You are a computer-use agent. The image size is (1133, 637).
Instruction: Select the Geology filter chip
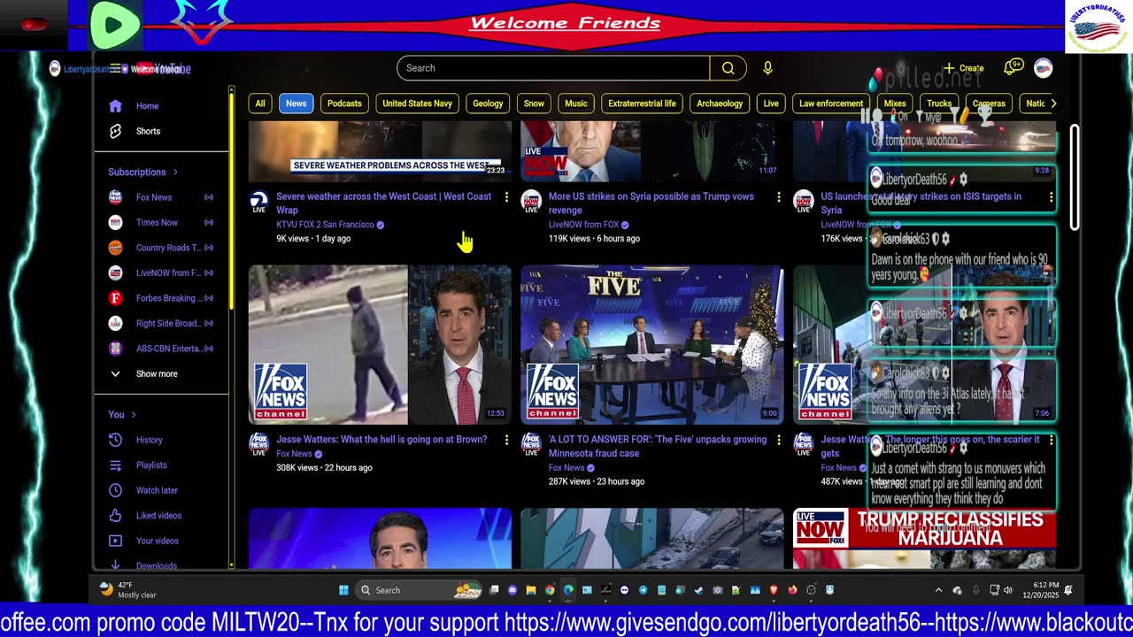[x=488, y=104]
